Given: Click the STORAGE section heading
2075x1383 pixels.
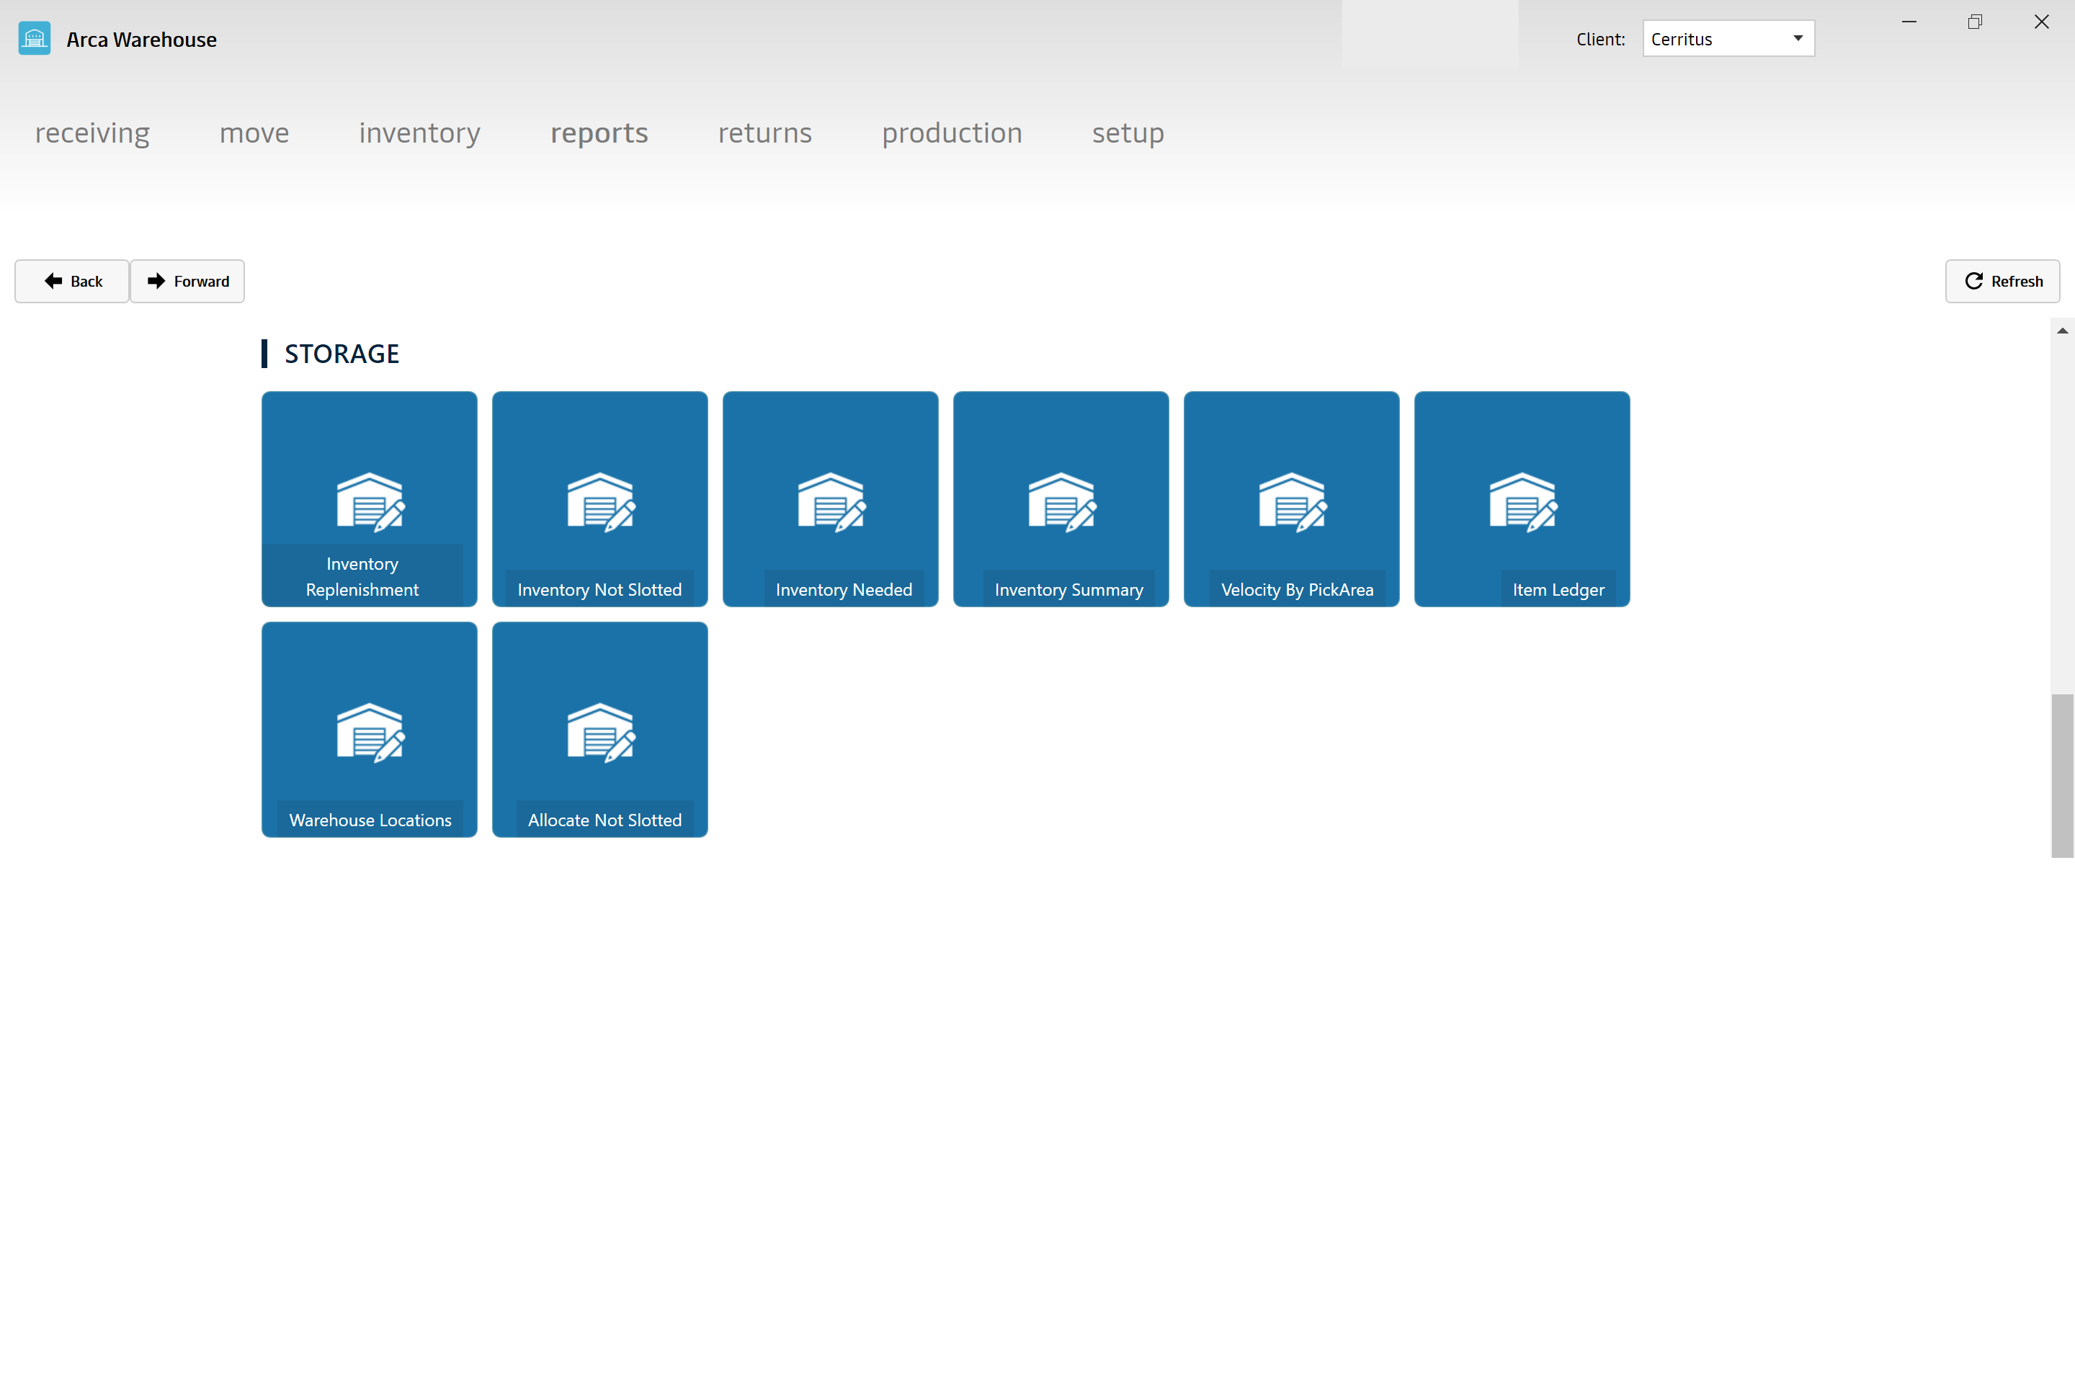Looking at the screenshot, I should point(342,354).
